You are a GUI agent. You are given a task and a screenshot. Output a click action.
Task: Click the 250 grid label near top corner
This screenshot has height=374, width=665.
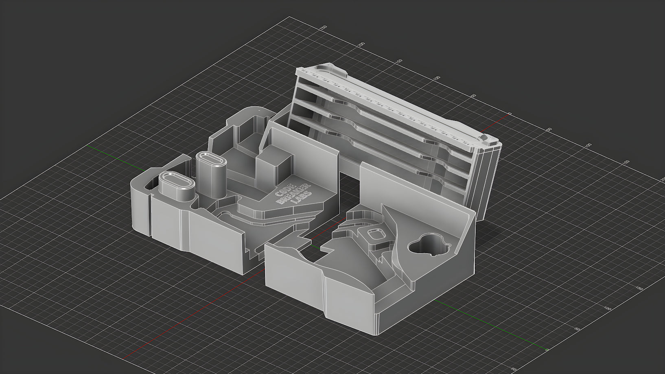(324, 28)
